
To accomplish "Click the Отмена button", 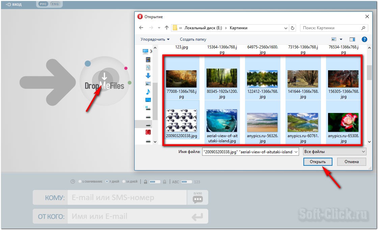I will point(351,162).
